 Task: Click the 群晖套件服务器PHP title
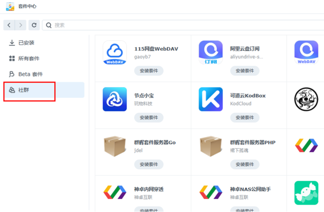tap(253, 142)
